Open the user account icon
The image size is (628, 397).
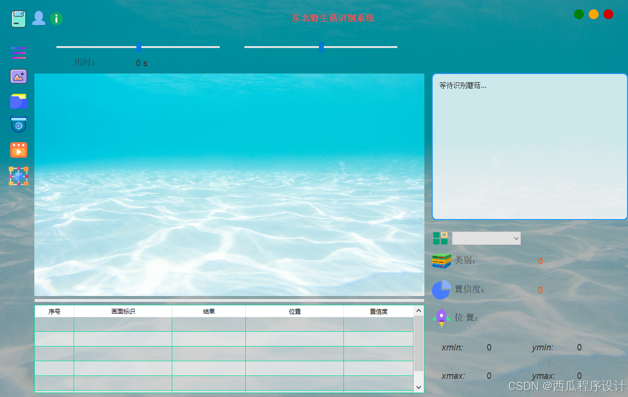point(39,18)
